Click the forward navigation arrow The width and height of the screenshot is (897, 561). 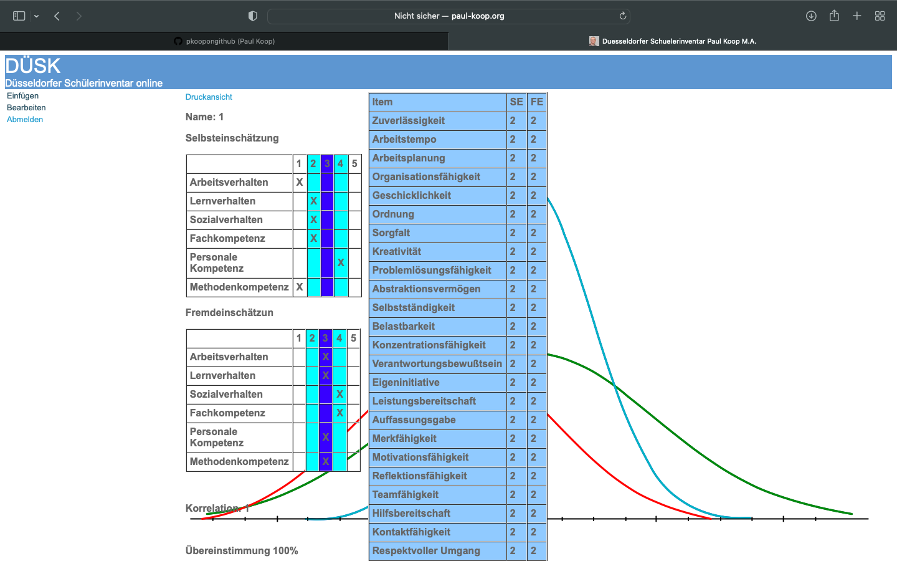78,16
